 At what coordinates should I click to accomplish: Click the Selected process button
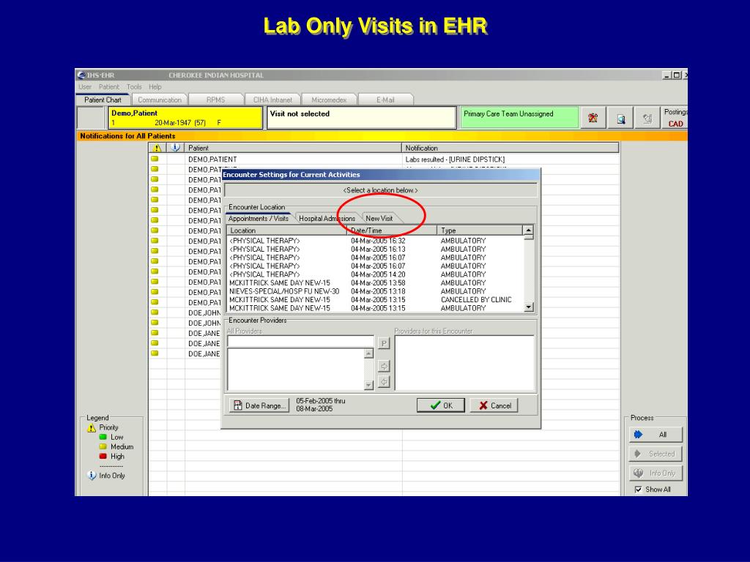(x=656, y=454)
